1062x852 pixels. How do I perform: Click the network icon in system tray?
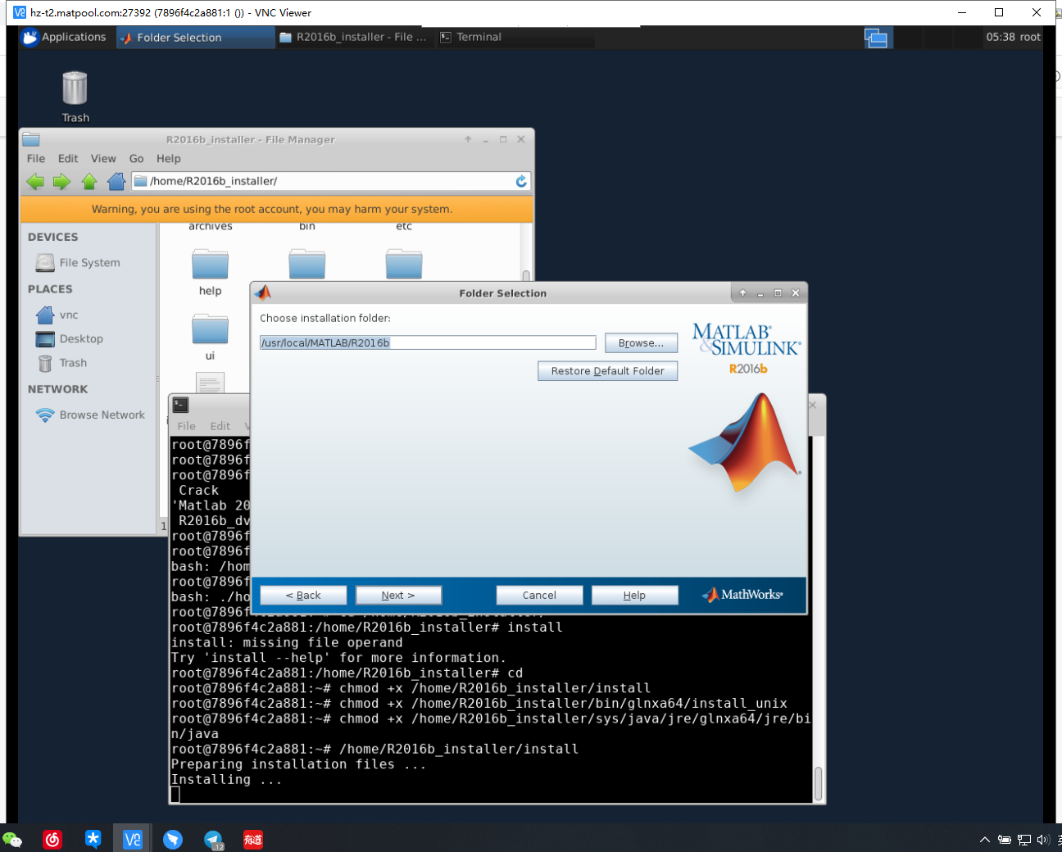coord(1024,840)
